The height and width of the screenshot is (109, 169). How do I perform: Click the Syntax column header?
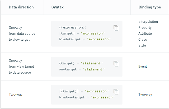(x=58, y=7)
